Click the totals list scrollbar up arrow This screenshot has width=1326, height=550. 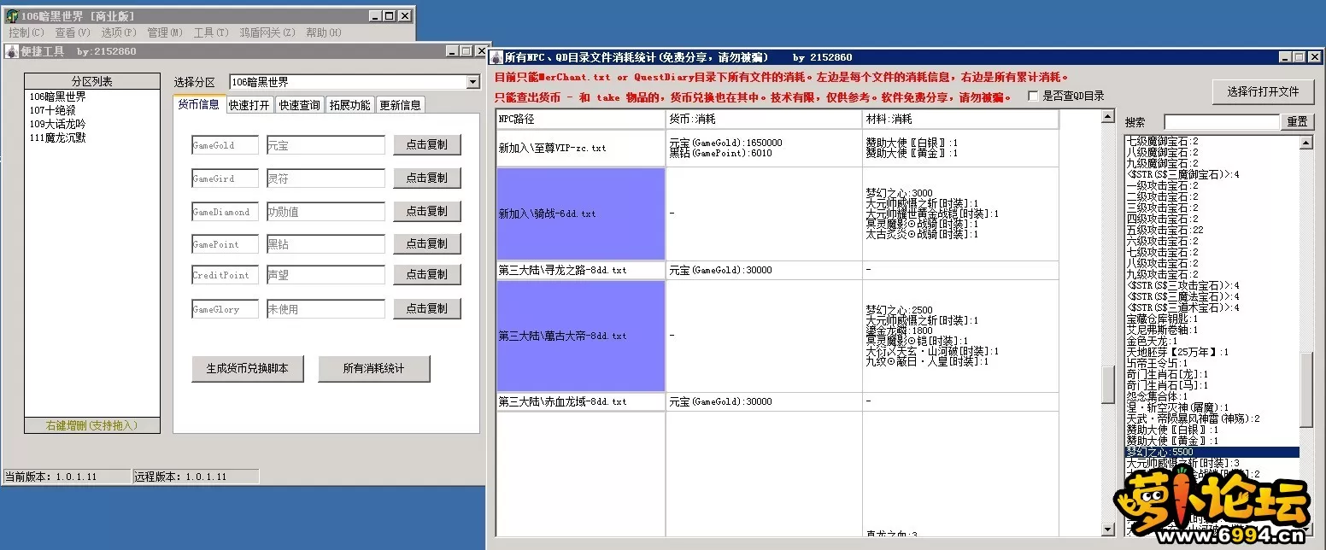click(x=1306, y=143)
